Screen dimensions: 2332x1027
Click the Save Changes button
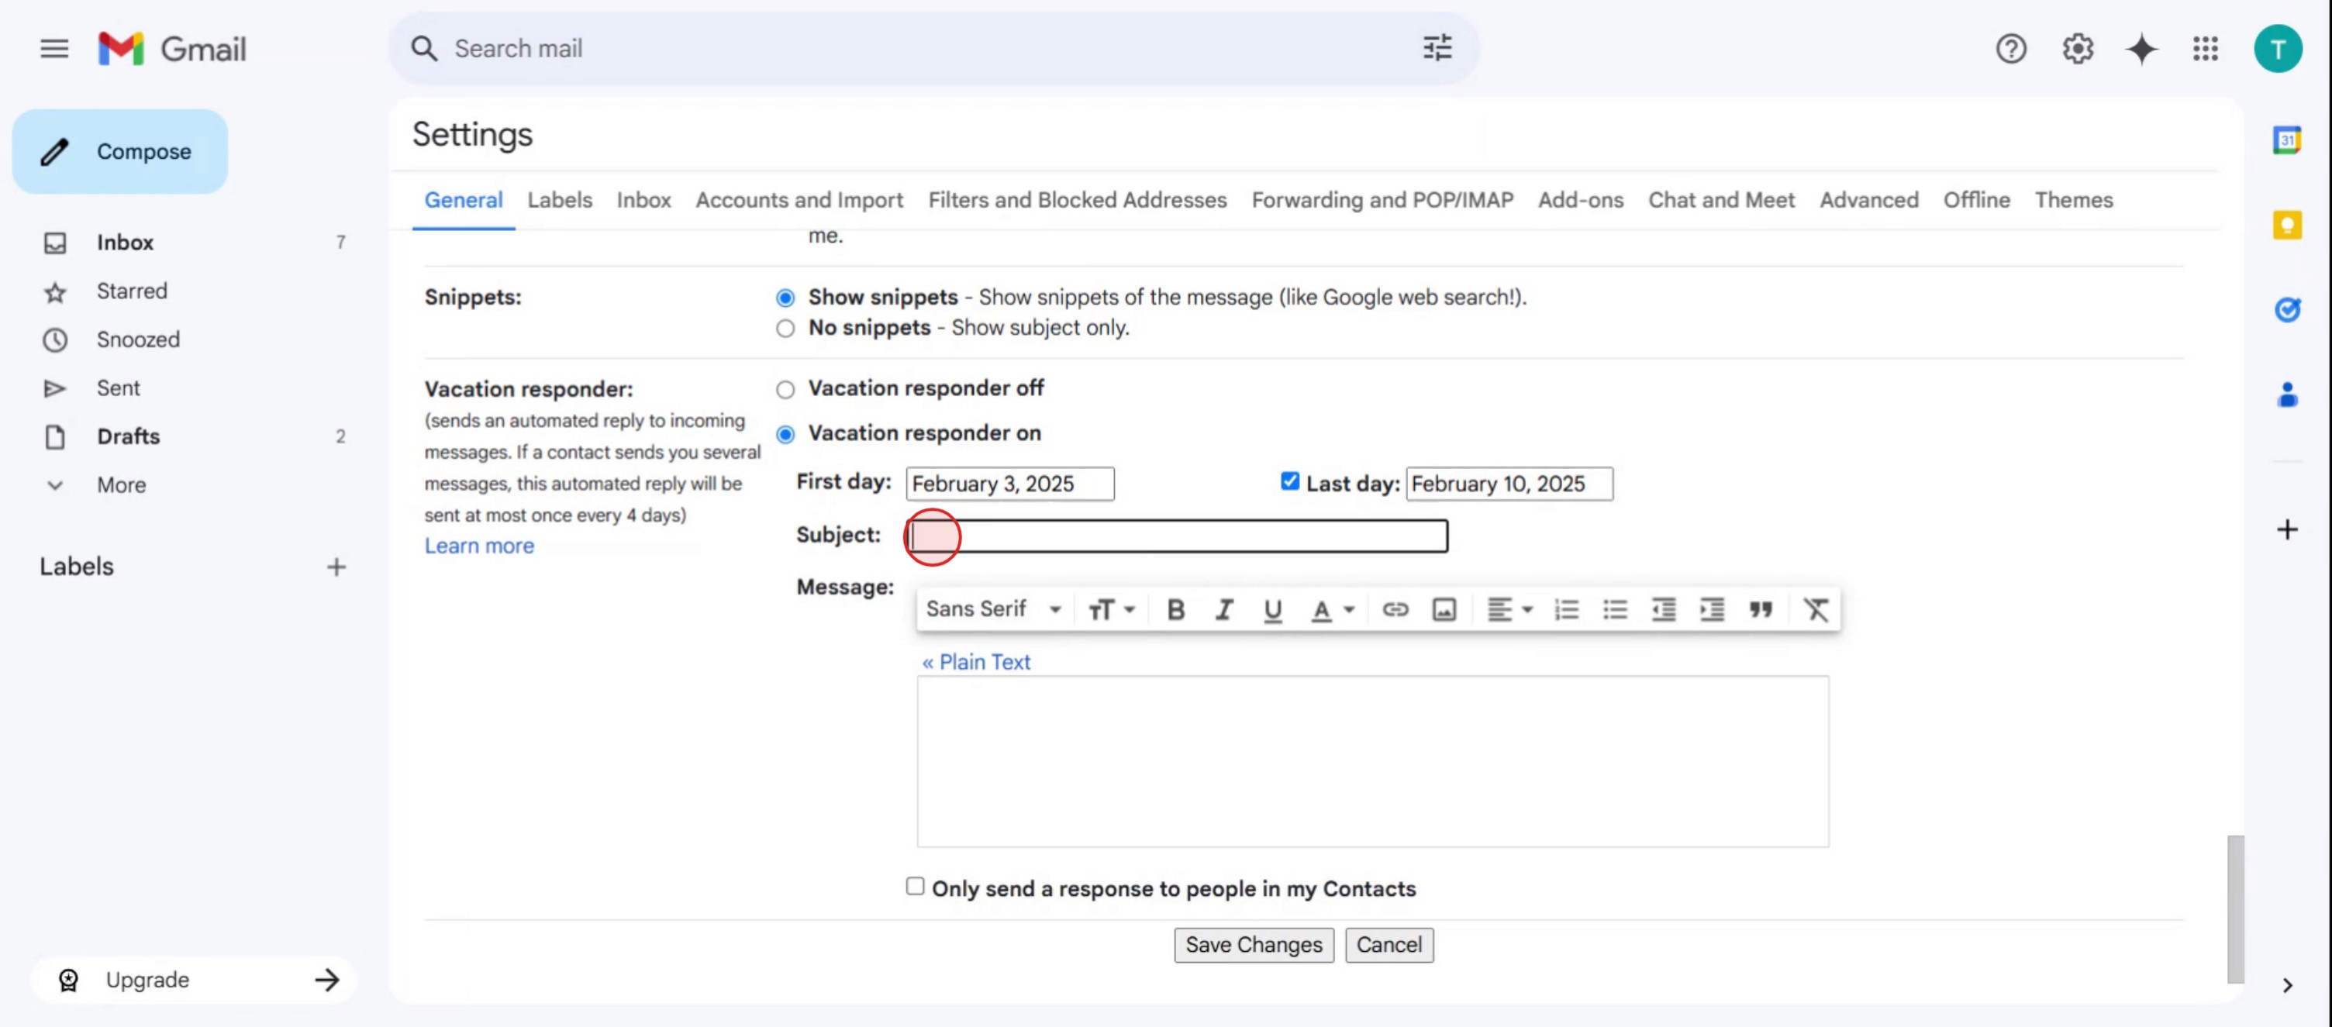[1253, 945]
